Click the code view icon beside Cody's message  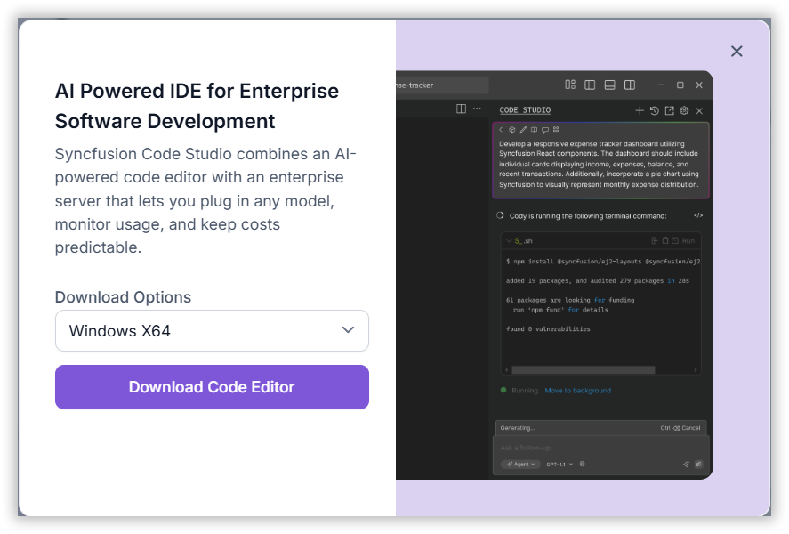coord(698,215)
